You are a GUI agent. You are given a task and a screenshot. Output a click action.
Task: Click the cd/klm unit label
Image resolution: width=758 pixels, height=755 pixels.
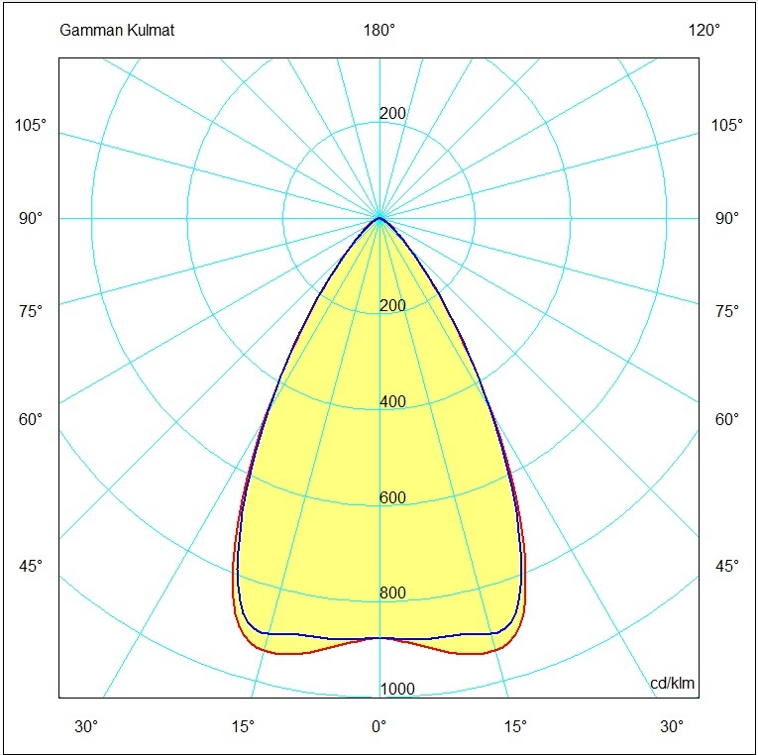(x=671, y=683)
